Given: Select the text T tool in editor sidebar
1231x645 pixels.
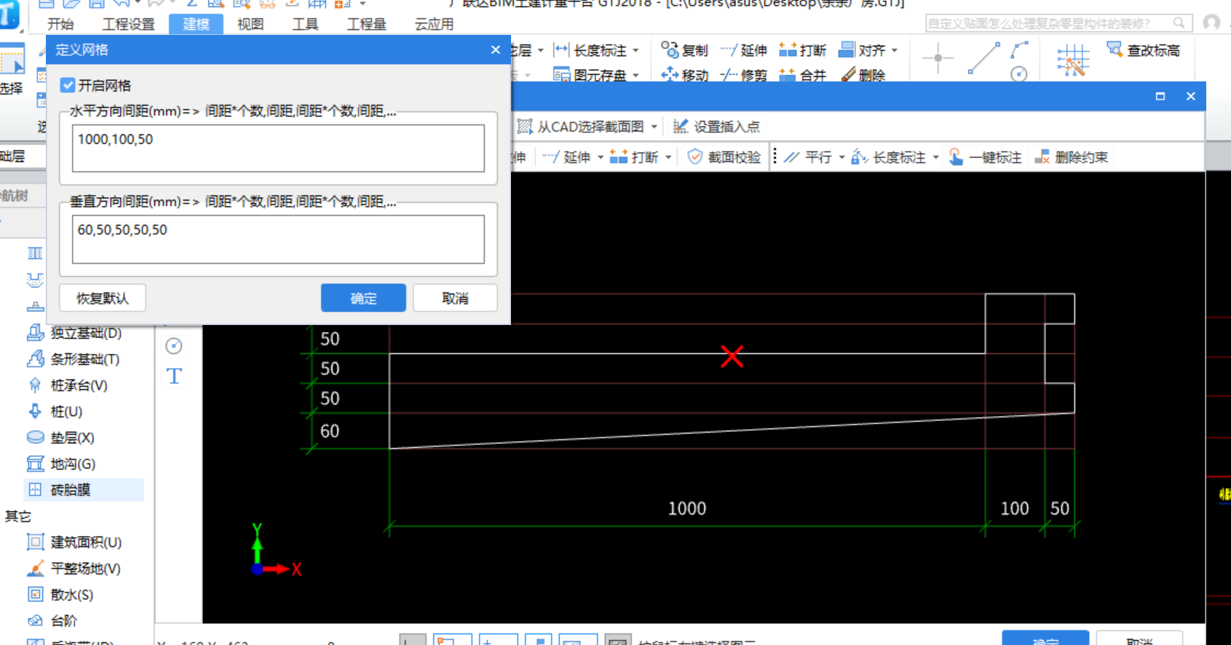Looking at the screenshot, I should 174,376.
